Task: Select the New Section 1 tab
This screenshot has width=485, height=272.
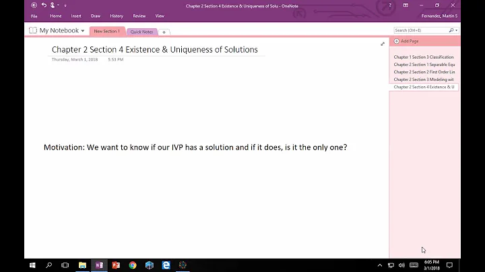Action: (x=107, y=31)
